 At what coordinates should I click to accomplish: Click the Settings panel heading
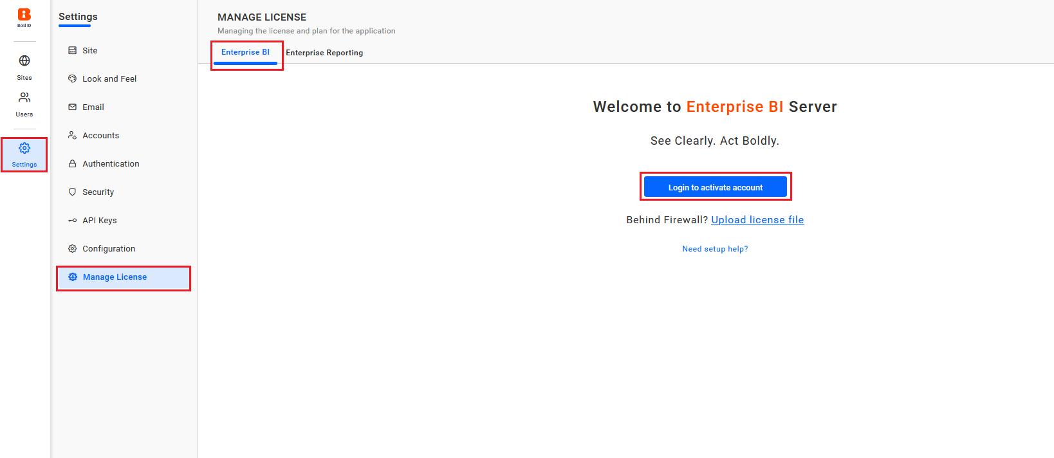[x=78, y=17]
